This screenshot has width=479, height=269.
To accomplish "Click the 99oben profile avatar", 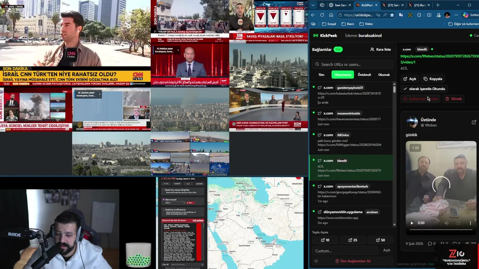I will tap(412, 122).
